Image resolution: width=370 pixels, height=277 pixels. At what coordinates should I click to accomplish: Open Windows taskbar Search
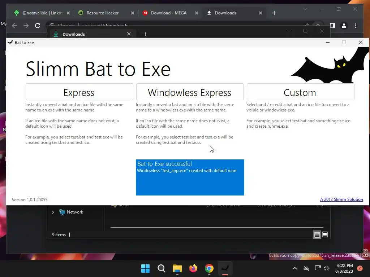[x=162, y=268]
